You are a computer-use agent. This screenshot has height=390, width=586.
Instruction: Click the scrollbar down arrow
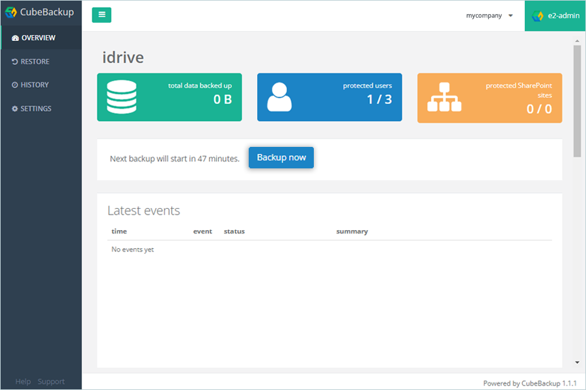click(577, 363)
